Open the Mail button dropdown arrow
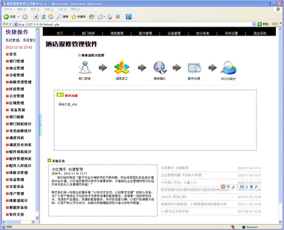 [104, 17]
